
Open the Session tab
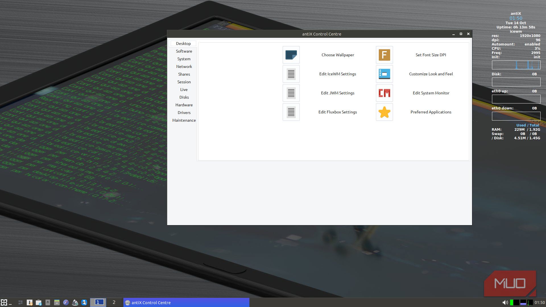coord(184,82)
